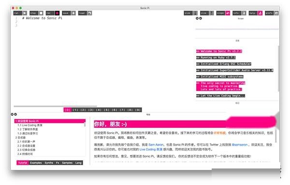The height and width of the screenshot is (185, 290).
Task: Float the help panel at bottom
Action: (15, 114)
